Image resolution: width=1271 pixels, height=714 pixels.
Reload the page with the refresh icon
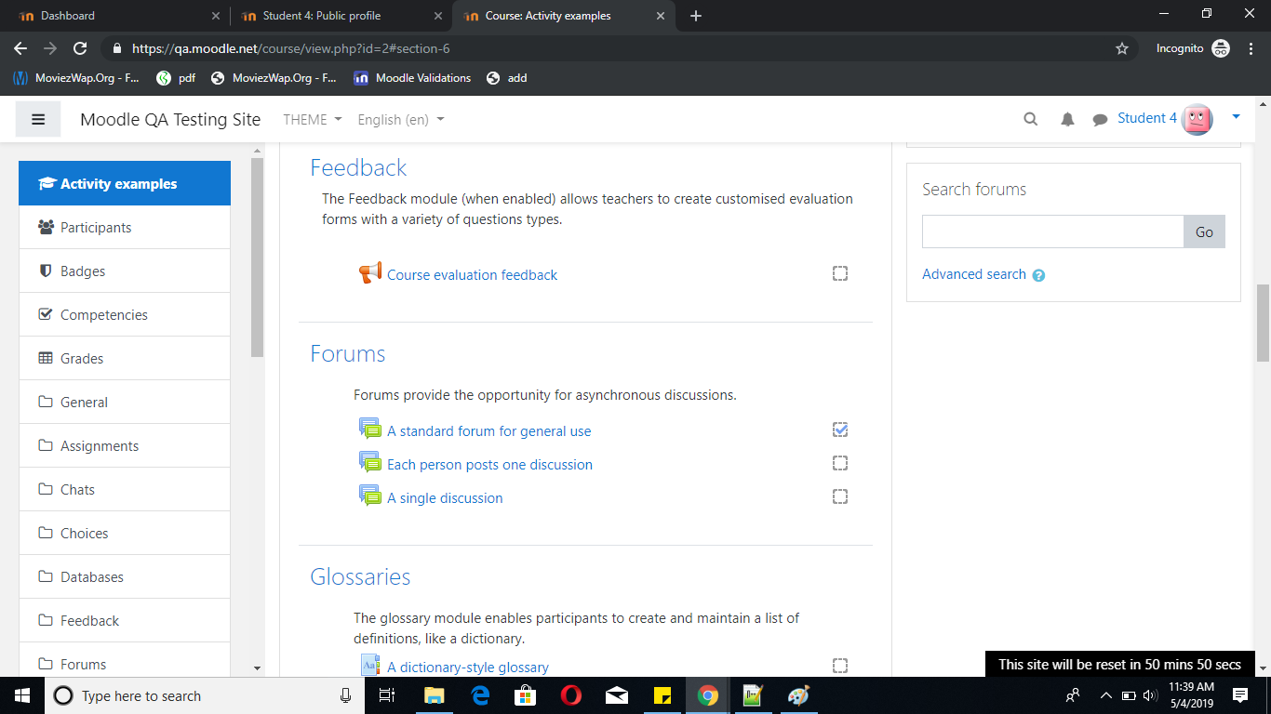(80, 48)
